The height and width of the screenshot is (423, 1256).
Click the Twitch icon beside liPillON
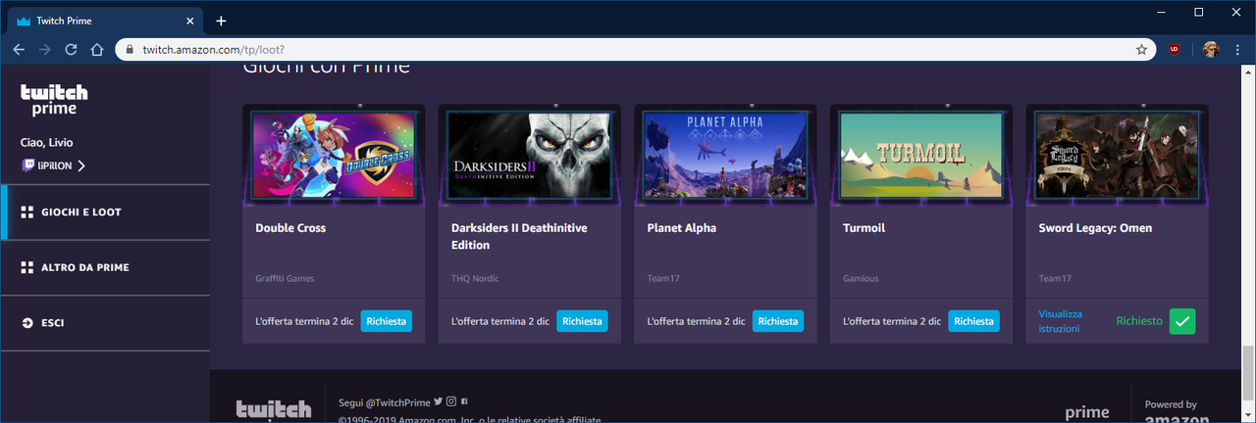(x=28, y=165)
